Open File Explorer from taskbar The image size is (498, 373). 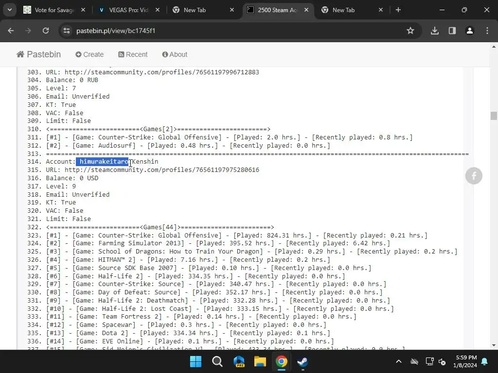(260, 361)
